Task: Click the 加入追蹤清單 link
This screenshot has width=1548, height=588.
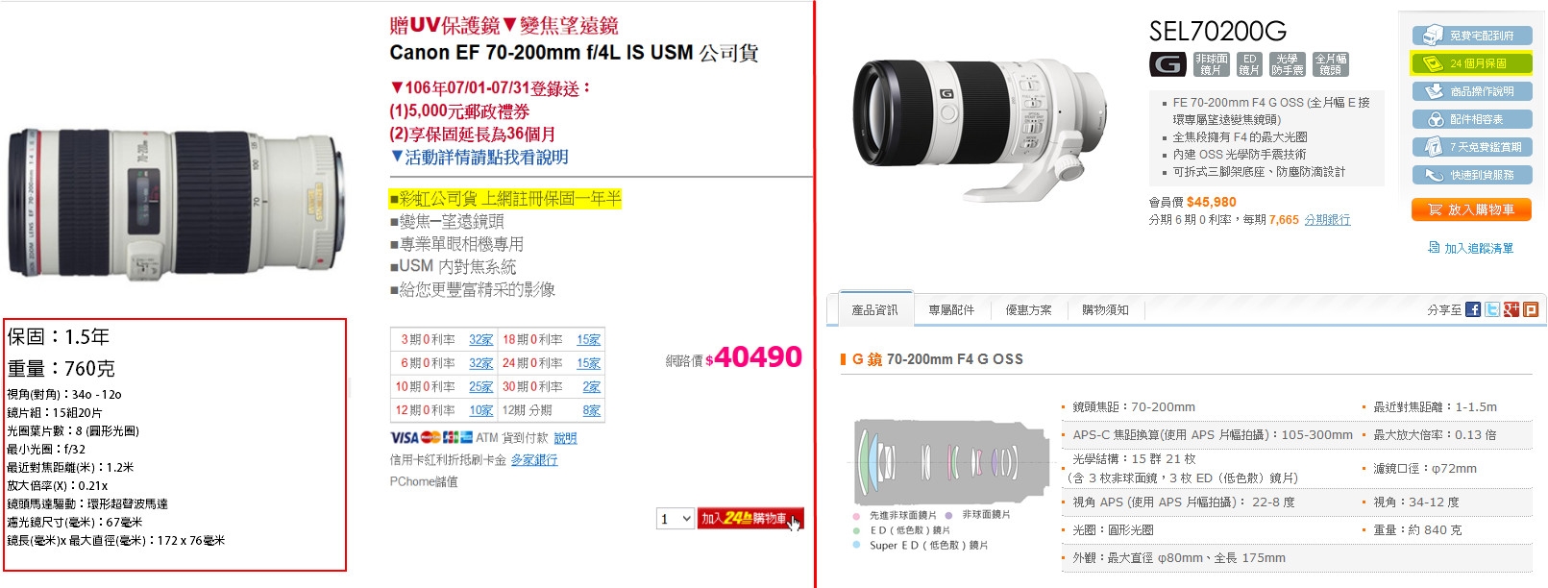Action: pyautogui.click(x=1471, y=248)
